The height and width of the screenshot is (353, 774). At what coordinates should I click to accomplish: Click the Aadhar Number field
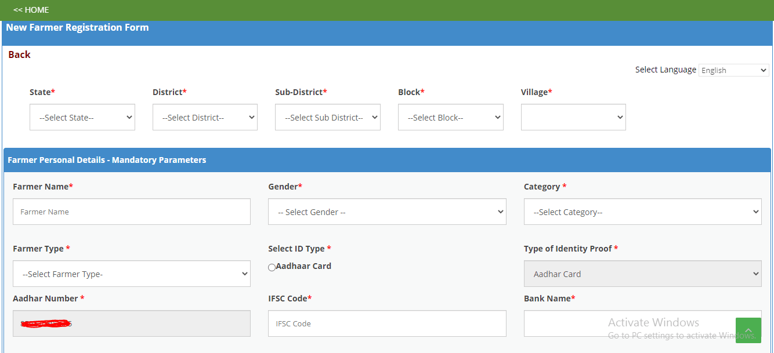(x=132, y=323)
